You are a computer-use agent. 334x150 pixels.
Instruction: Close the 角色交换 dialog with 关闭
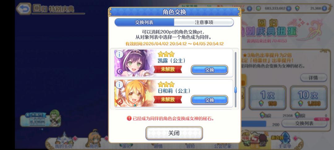click(174, 133)
